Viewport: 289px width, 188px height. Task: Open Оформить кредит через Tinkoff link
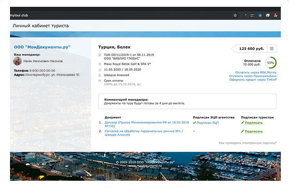point(253,80)
